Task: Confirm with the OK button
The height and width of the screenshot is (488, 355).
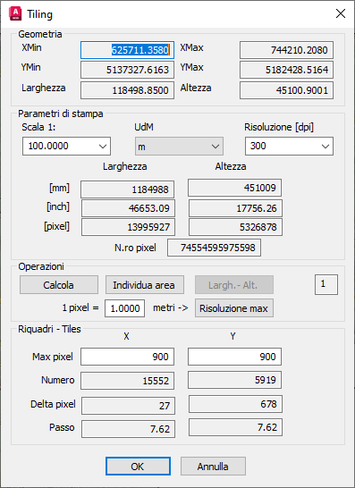Action: [138, 467]
